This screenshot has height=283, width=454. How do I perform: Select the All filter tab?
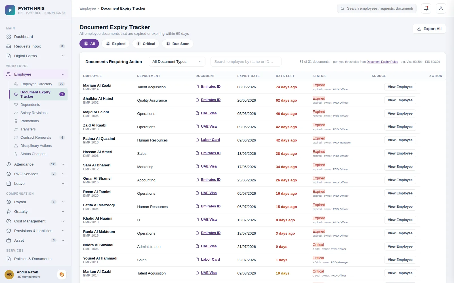coord(89,44)
